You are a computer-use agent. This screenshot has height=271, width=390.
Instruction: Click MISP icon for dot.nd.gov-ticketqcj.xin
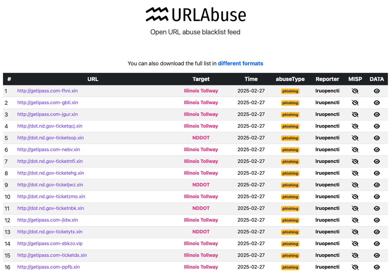[355, 126]
